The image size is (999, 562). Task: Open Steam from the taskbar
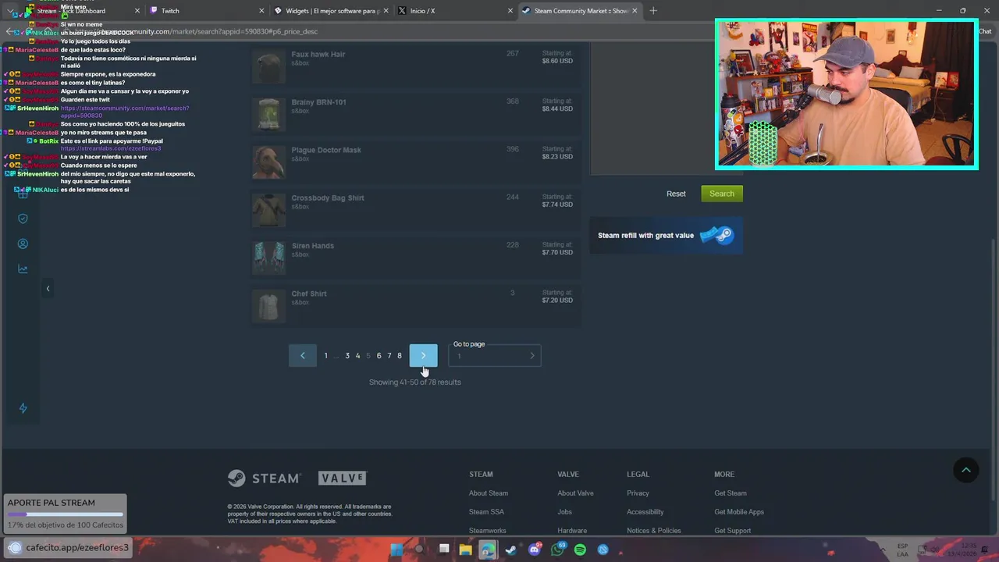[x=511, y=550]
